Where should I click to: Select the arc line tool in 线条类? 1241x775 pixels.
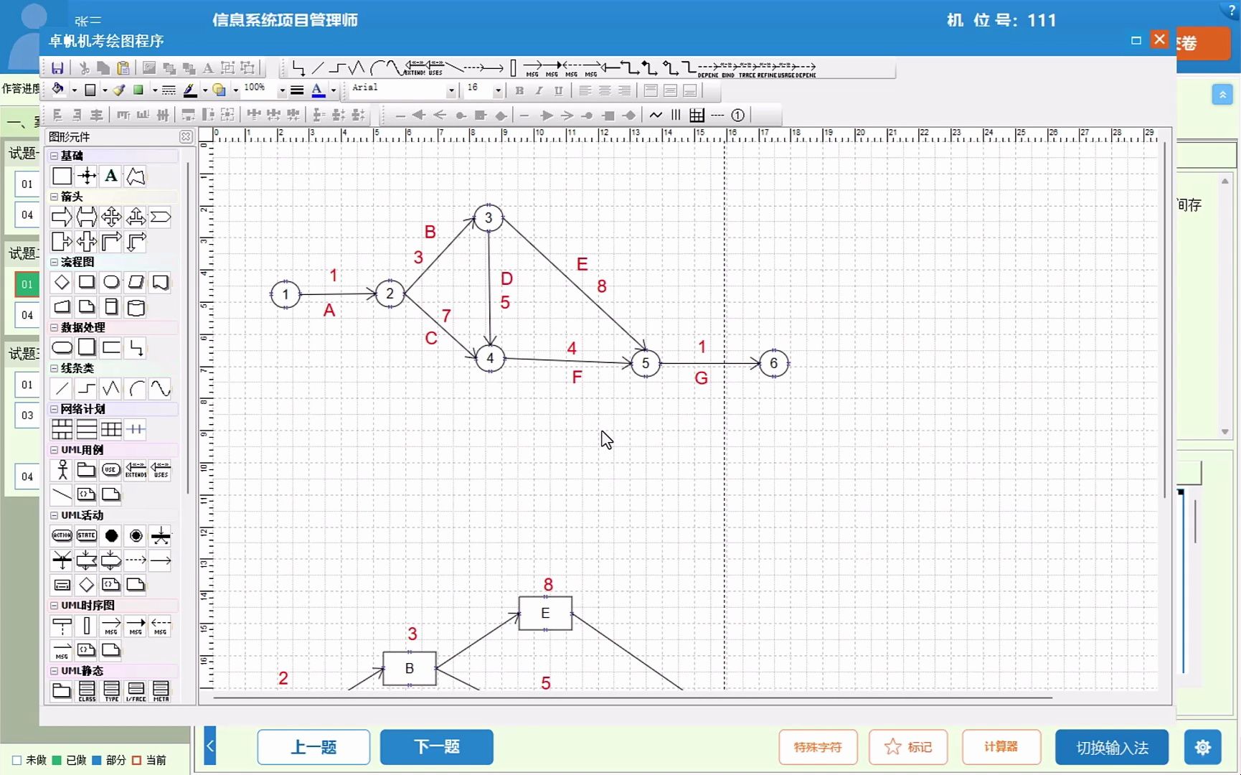pyautogui.click(x=136, y=388)
